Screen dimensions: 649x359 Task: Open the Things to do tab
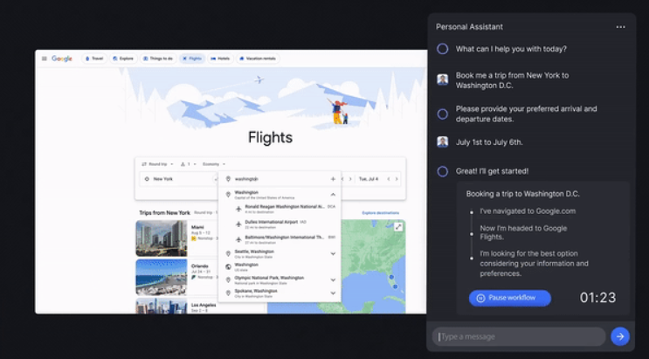coord(160,59)
